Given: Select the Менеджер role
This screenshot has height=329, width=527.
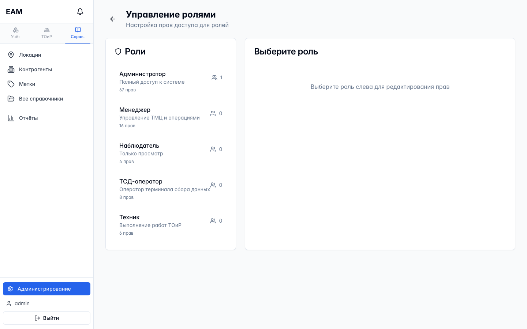Looking at the screenshot, I should coord(171,117).
